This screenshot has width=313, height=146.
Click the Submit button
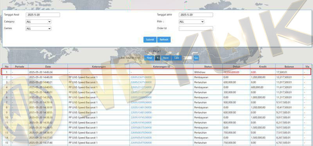[x=150, y=40]
